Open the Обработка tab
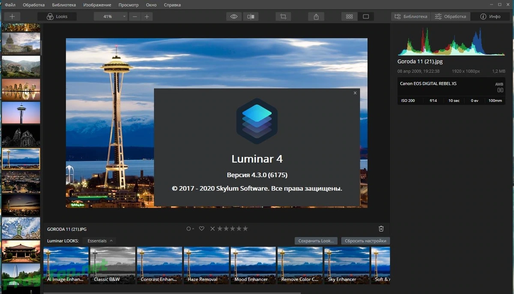Viewport: 514px width, 294px height. pos(450,16)
